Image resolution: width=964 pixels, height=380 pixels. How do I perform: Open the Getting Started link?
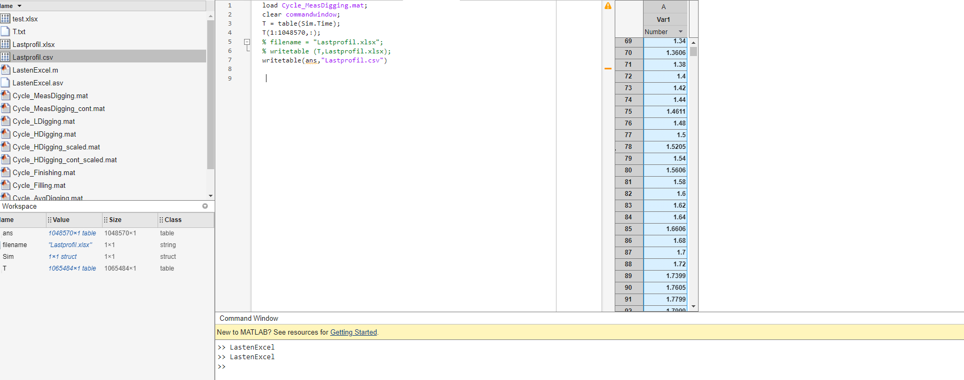[353, 332]
